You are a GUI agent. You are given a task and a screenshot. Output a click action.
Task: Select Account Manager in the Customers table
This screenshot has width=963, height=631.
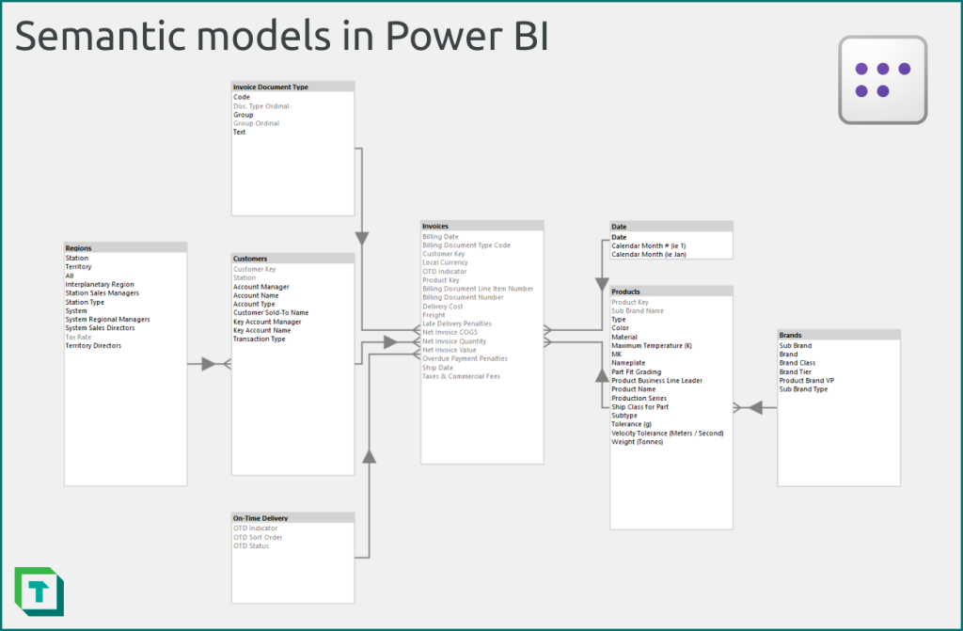[263, 286]
